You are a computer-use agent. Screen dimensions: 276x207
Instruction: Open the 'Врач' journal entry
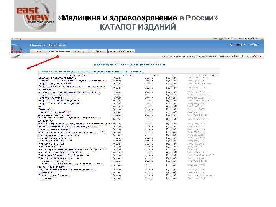tap(41, 106)
